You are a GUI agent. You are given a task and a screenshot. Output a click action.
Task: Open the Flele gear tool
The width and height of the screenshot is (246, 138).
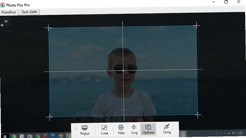121,129
